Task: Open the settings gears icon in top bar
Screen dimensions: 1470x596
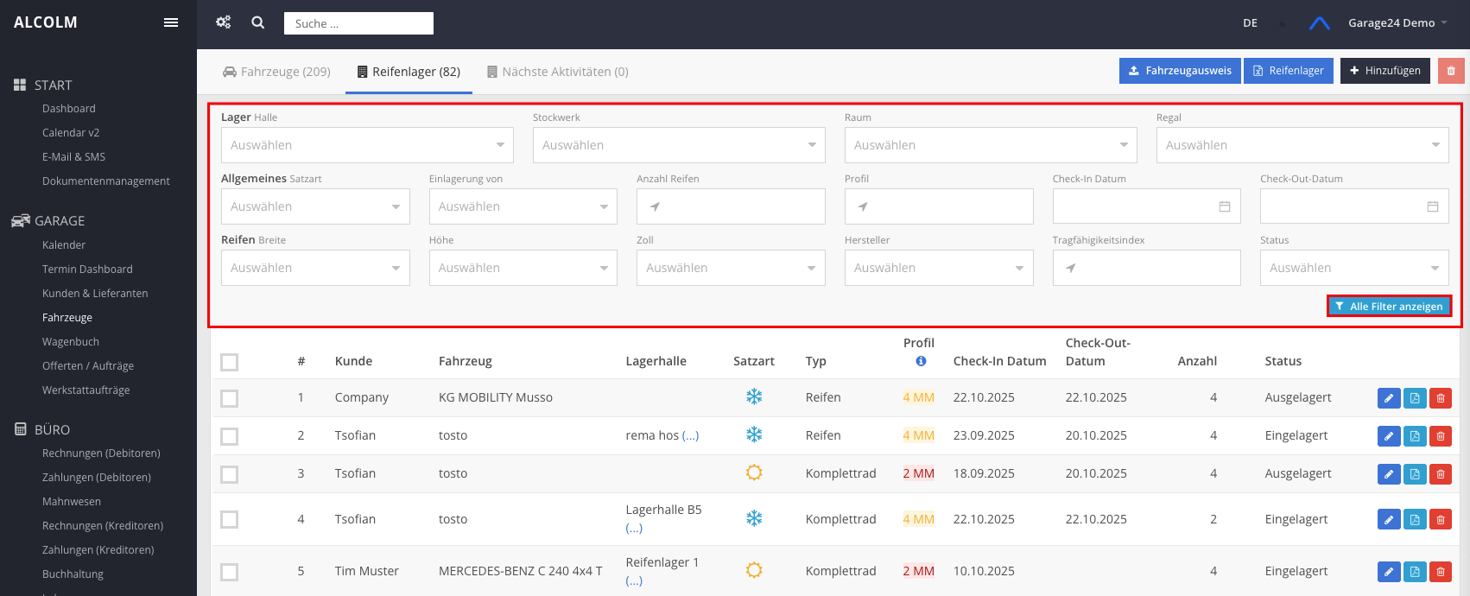Action: (x=224, y=22)
